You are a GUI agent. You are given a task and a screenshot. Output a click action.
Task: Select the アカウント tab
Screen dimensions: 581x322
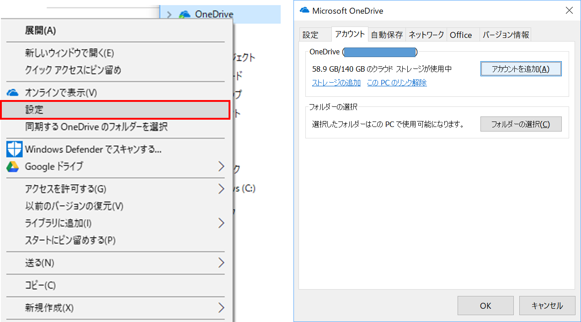coord(350,34)
